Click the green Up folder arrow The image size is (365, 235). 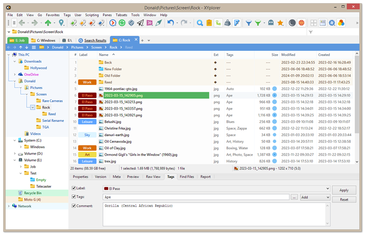48,23
